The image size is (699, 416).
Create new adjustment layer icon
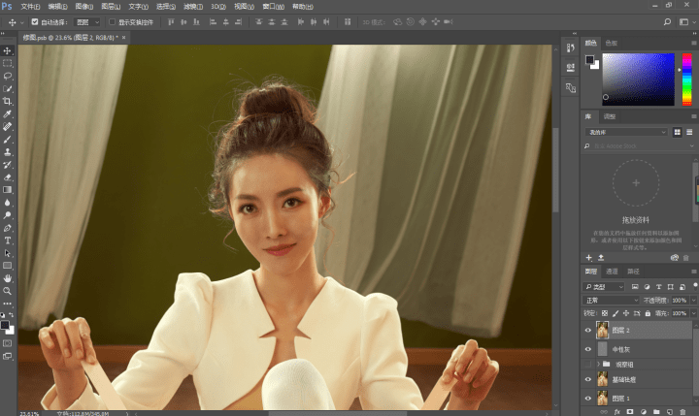644,412
